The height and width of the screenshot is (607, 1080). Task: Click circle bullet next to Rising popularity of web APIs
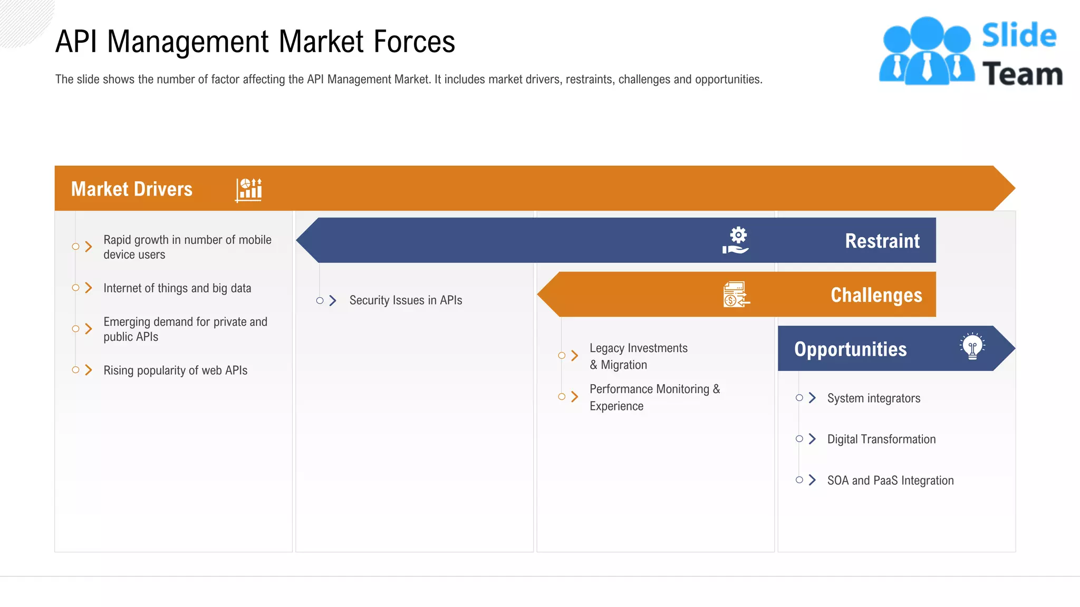point(75,370)
